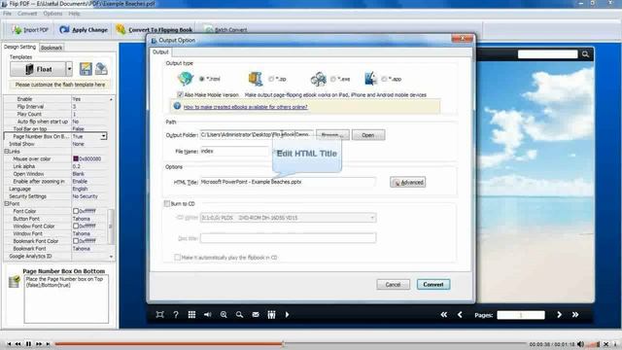Click the flipbook social share icon
The image size is (622, 350).
[x=271, y=315]
